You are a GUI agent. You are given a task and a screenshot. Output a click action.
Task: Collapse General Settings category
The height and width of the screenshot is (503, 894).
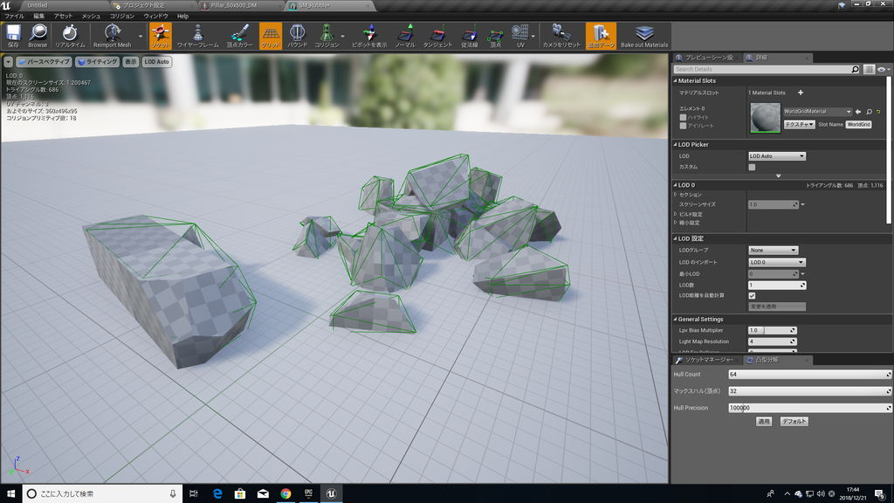pyautogui.click(x=676, y=320)
